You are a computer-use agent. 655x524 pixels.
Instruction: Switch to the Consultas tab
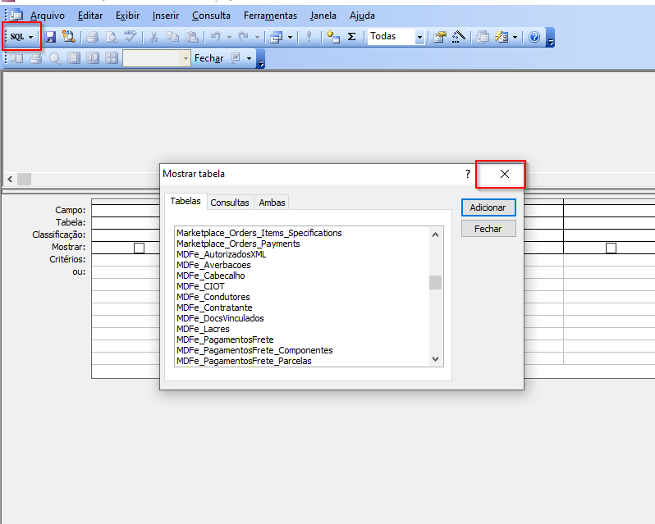(230, 203)
